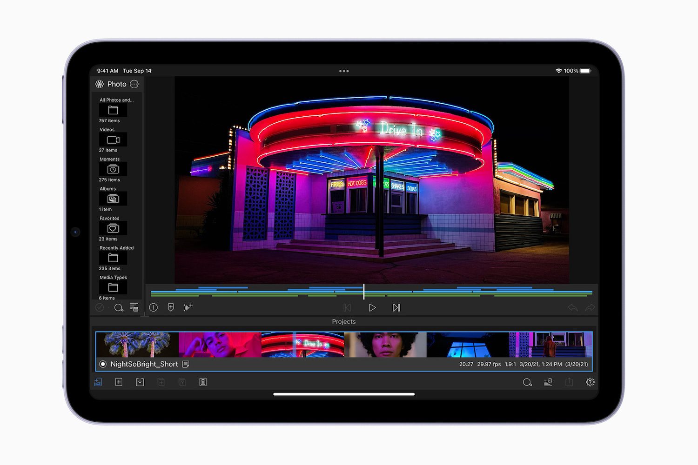Open the Videos folder in library

click(113, 140)
